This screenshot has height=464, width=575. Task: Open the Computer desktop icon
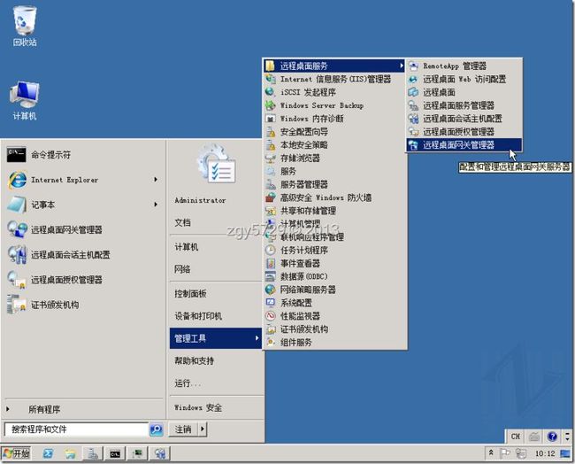click(x=25, y=101)
